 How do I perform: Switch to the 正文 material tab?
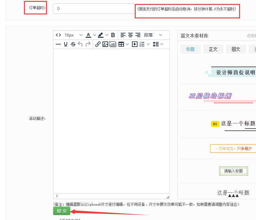(213, 49)
